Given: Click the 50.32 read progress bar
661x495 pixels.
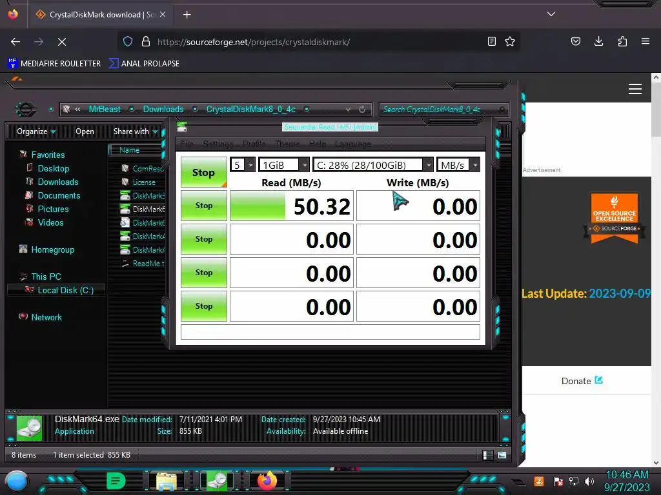Looking at the screenshot, I should (x=291, y=206).
